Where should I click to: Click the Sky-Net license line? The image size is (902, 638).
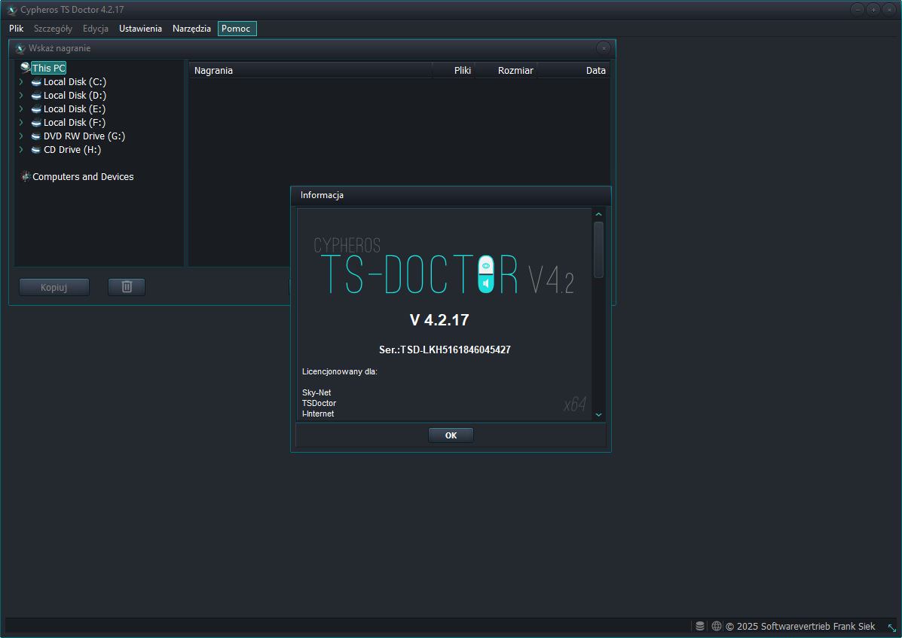316,392
